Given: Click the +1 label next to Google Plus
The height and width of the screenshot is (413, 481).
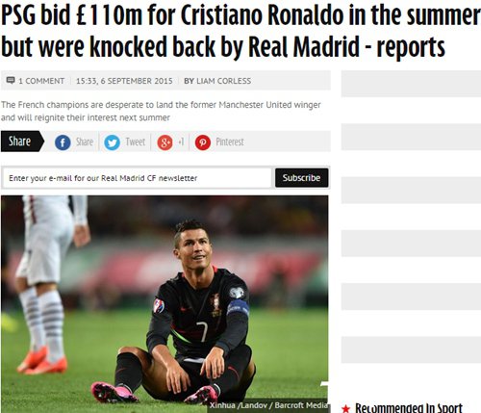Looking at the screenshot, I should (181, 142).
